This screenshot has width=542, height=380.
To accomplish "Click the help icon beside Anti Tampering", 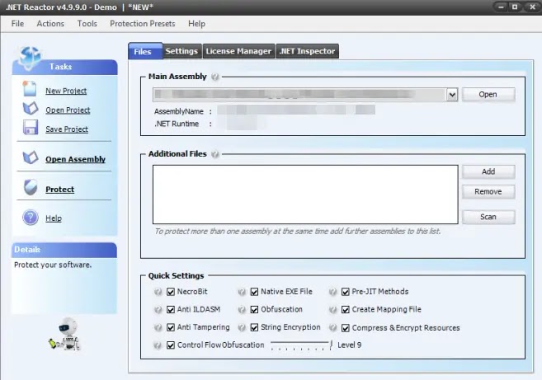I will click(x=158, y=327).
